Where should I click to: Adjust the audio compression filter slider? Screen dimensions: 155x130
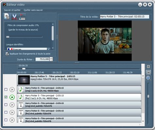(8, 37)
